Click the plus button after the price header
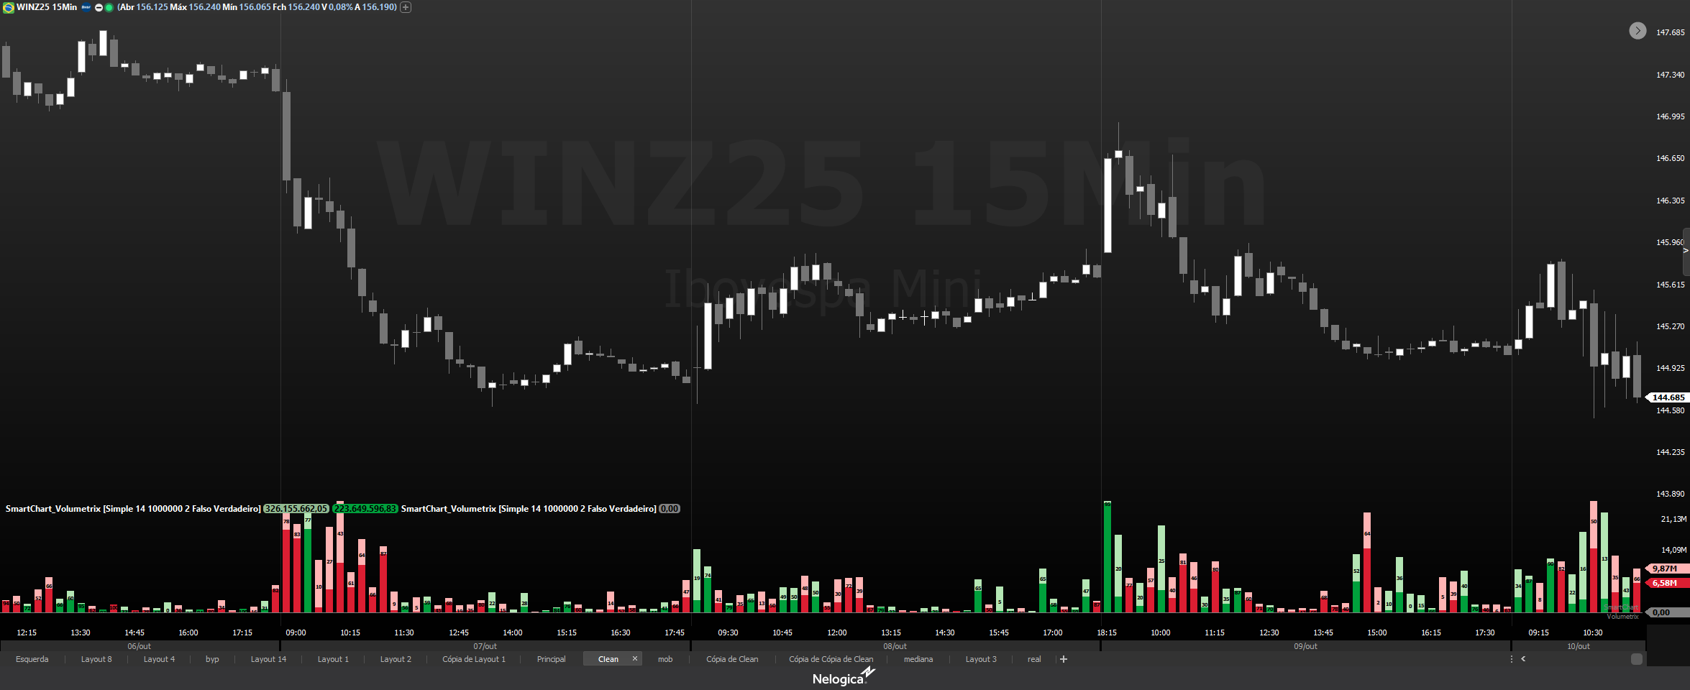Viewport: 1690px width, 690px height. click(x=406, y=7)
